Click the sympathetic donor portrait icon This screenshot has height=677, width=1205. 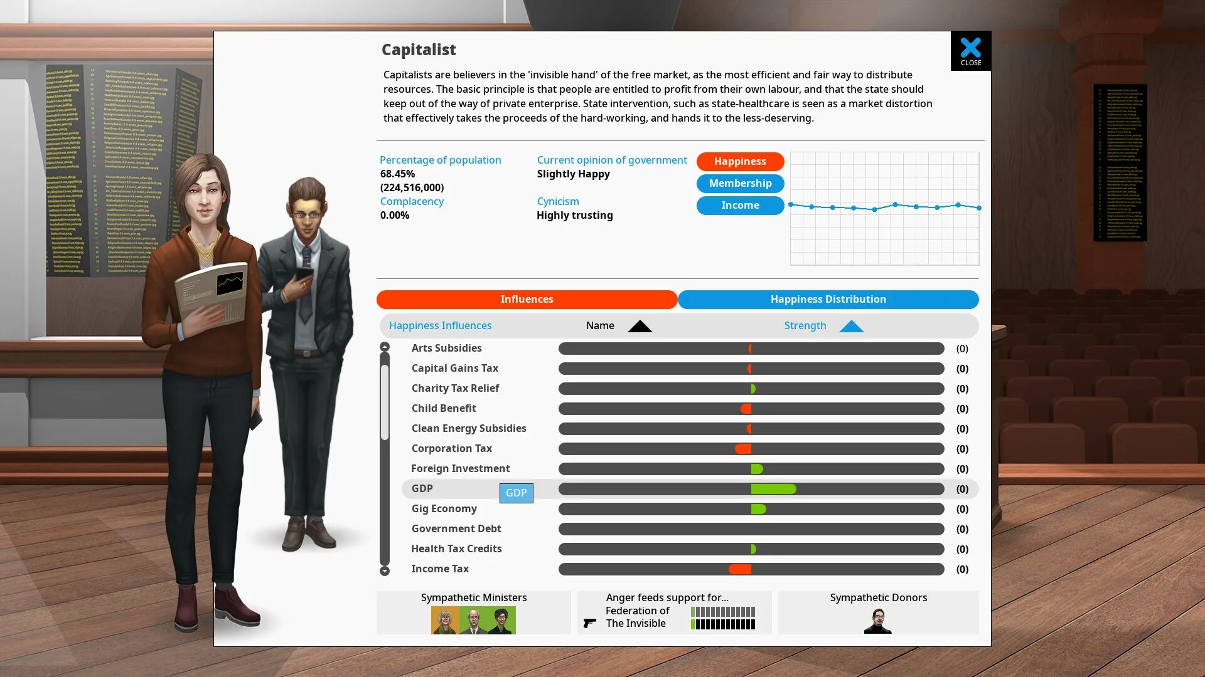[877, 620]
